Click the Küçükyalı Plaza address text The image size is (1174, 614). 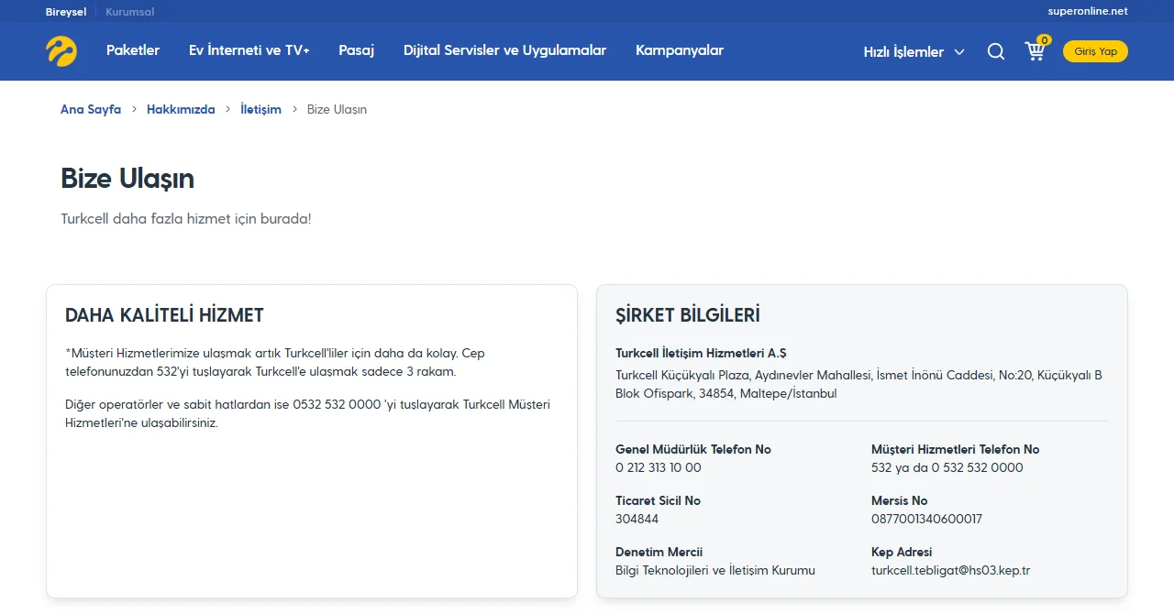point(858,384)
